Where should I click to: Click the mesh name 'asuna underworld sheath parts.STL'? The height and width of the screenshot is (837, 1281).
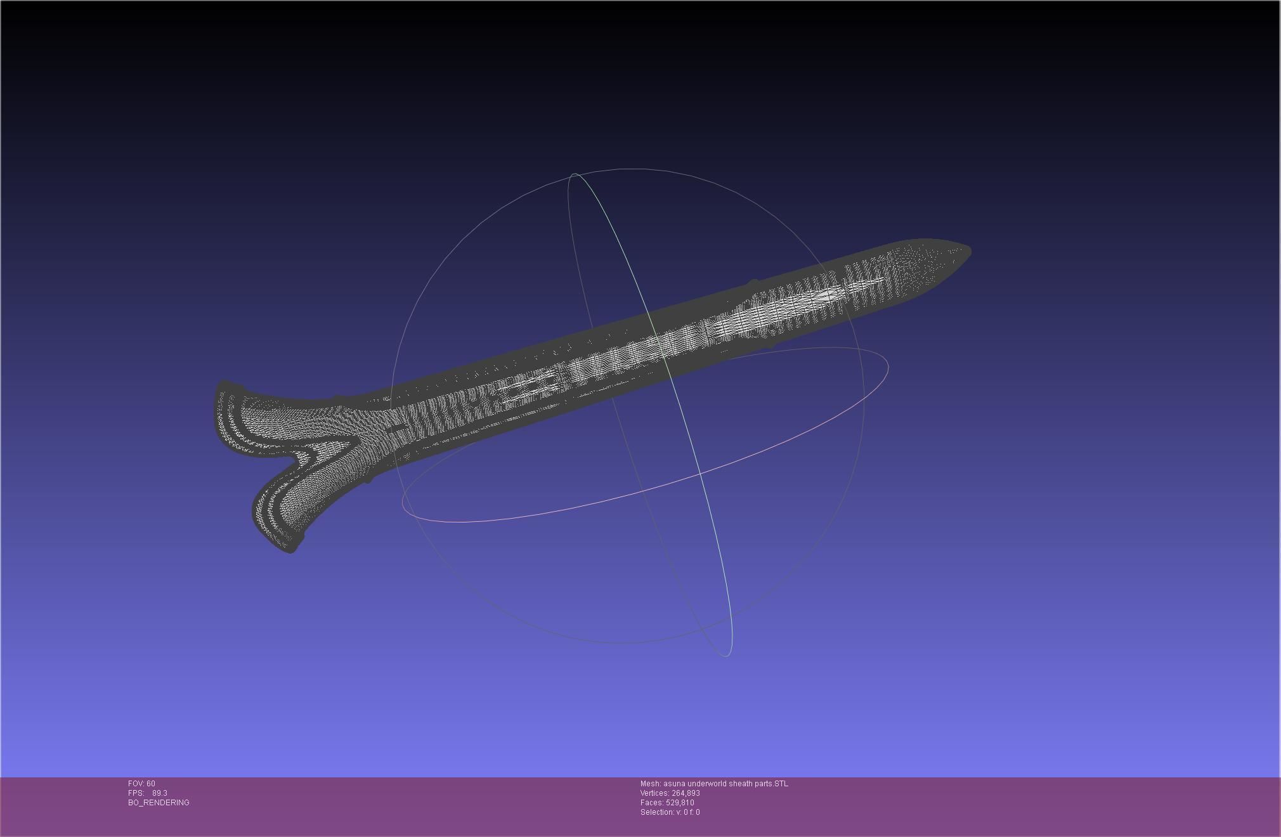tap(725, 784)
